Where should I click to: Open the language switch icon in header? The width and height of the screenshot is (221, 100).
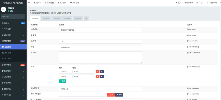pos(197,3)
